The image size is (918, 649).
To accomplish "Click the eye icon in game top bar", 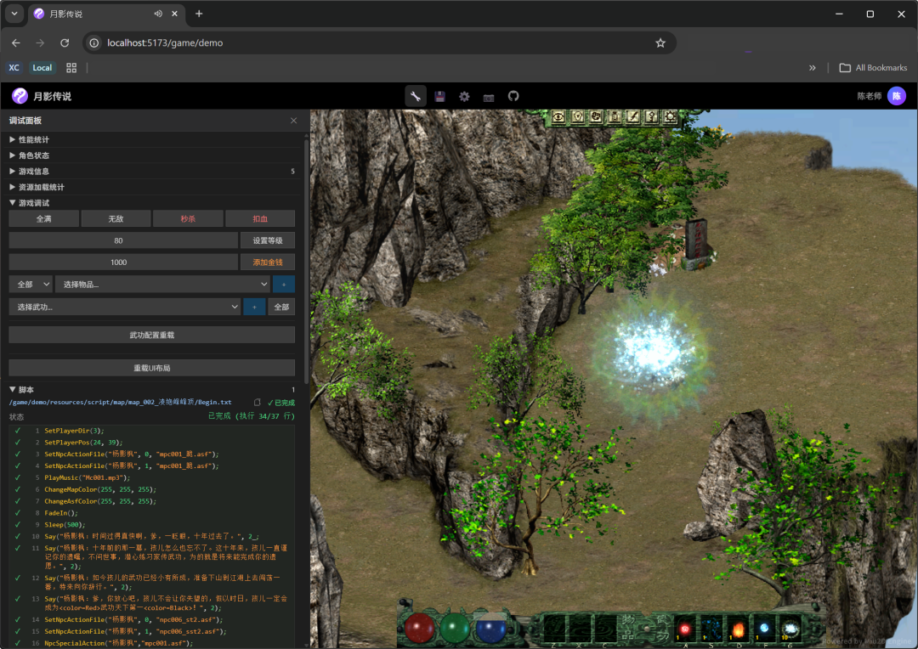I will [x=558, y=116].
